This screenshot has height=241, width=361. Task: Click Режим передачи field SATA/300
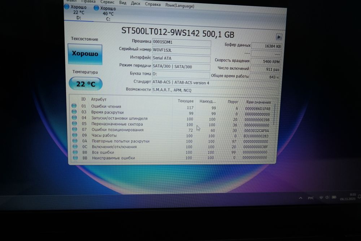click(x=181, y=67)
